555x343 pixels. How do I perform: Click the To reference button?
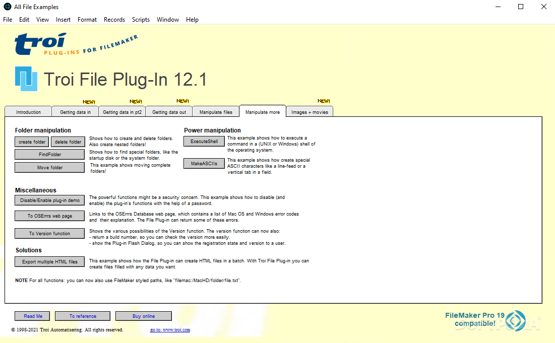tap(83, 316)
